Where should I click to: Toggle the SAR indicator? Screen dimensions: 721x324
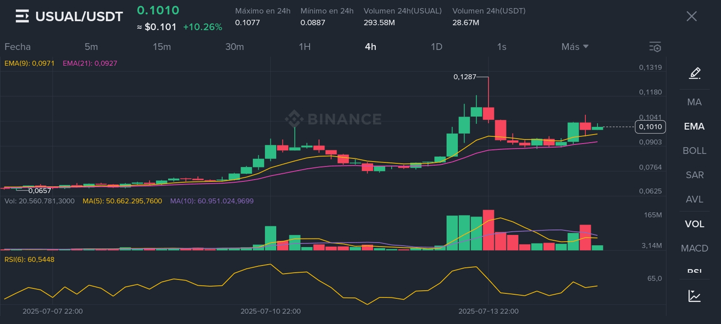694,175
